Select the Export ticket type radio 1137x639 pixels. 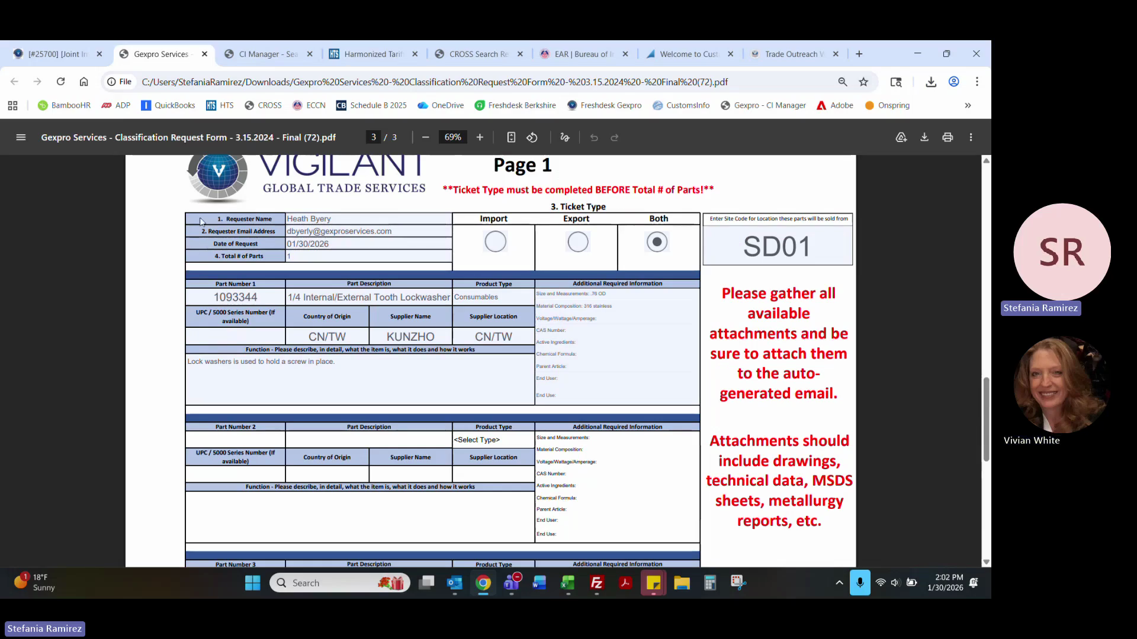click(577, 241)
